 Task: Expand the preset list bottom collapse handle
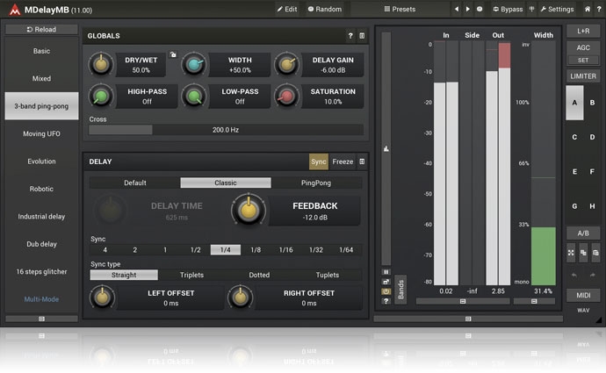41,319
